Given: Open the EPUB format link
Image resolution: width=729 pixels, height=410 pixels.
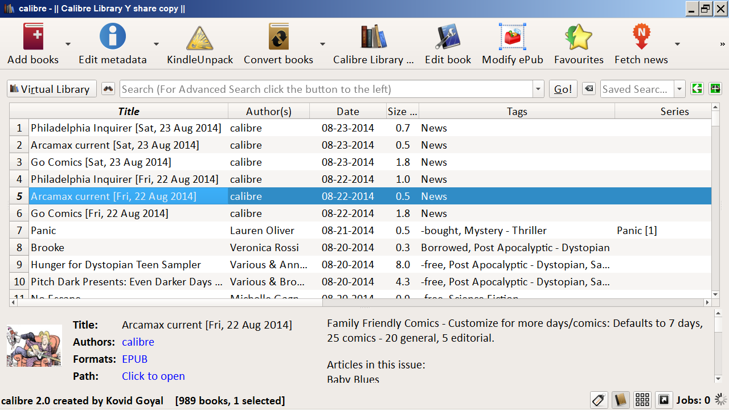Looking at the screenshot, I should point(134,359).
